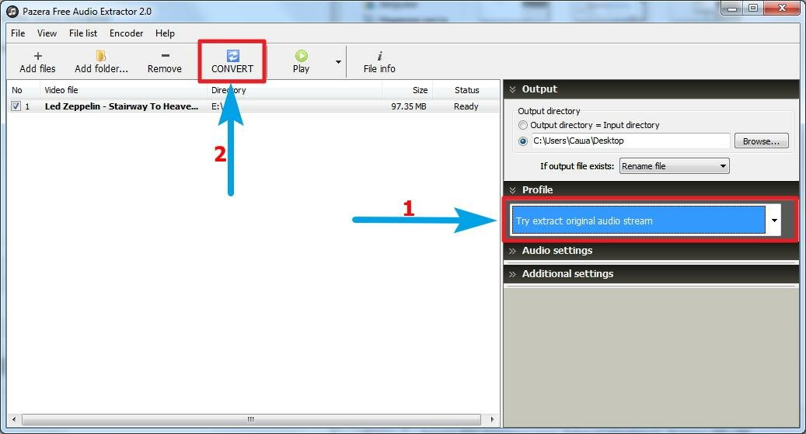Open the Profile dropdown list
Viewport: 806px width, 434px height.
pos(774,220)
